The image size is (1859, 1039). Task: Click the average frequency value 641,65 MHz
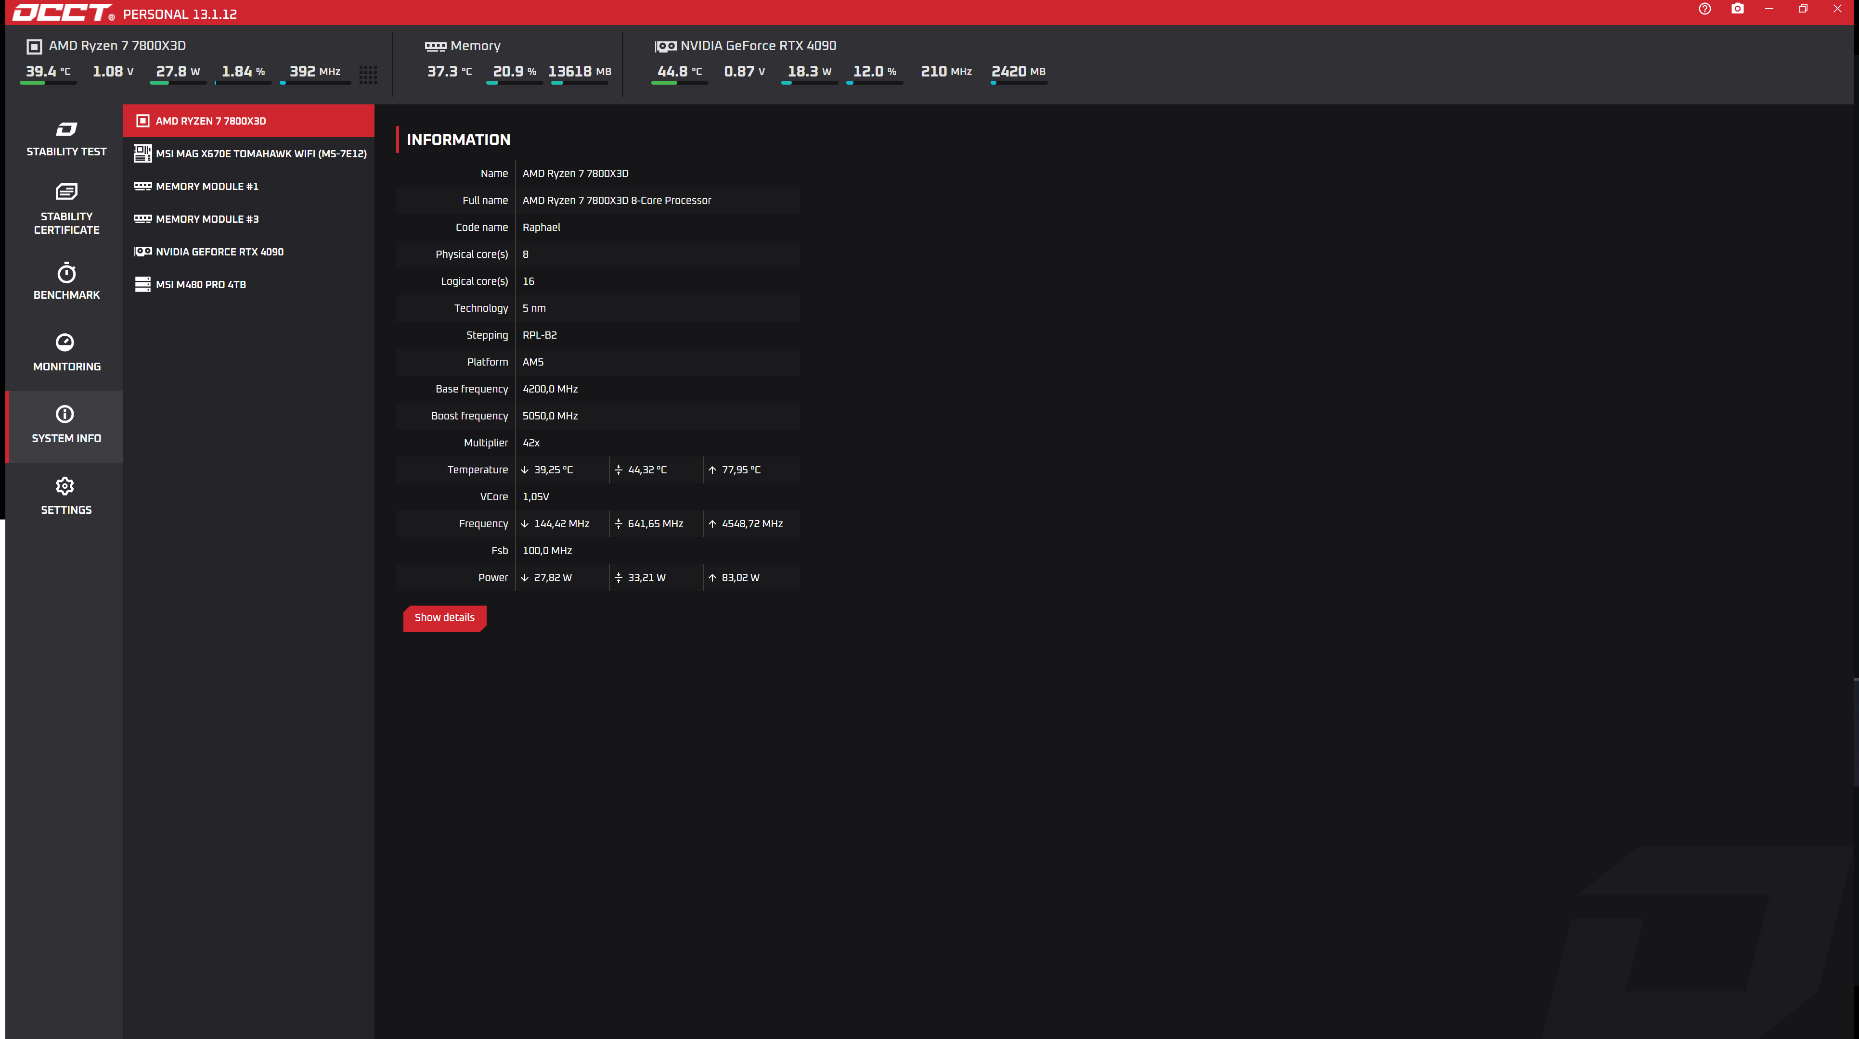coord(655,524)
